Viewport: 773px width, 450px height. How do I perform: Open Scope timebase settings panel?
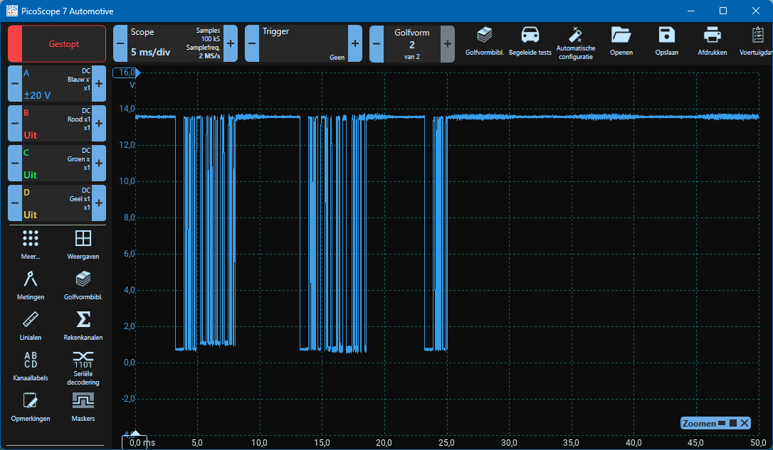pos(175,44)
